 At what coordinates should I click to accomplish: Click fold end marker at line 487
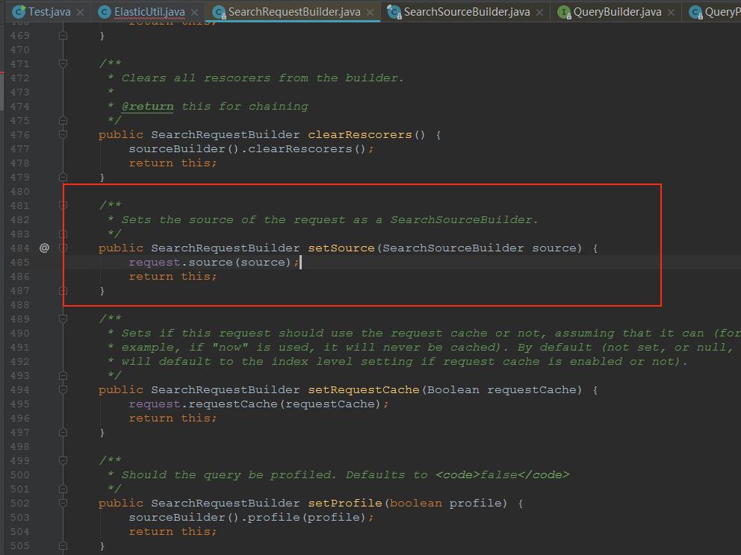tap(63, 291)
